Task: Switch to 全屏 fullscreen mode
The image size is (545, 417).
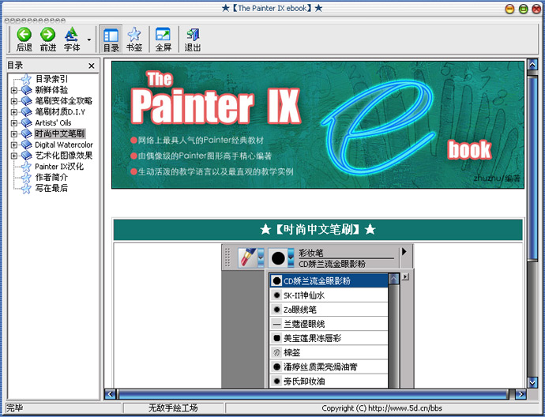Action: coord(163,39)
